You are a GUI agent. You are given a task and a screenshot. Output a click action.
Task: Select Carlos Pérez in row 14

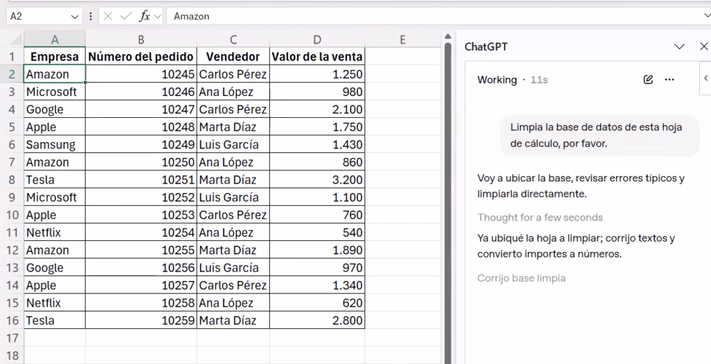[x=233, y=285]
